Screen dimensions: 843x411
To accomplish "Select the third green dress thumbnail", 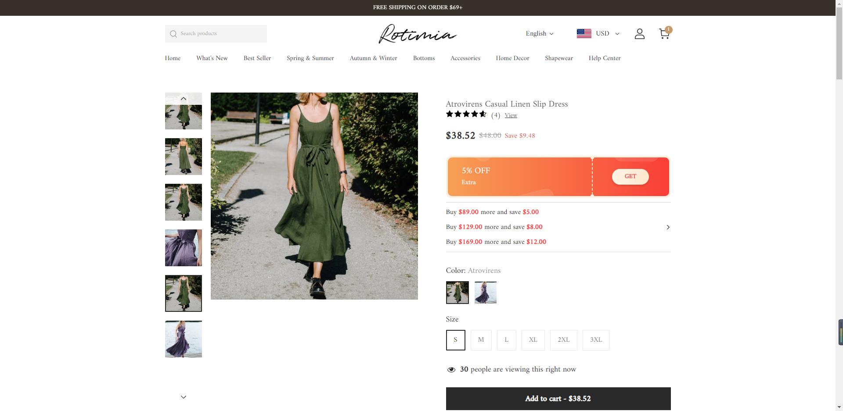I will (x=184, y=202).
